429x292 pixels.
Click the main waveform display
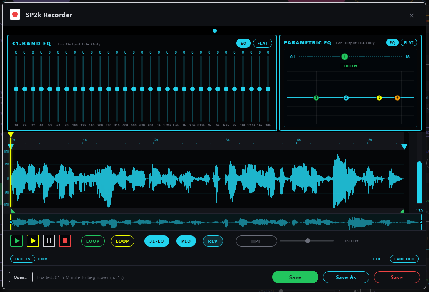click(x=208, y=178)
